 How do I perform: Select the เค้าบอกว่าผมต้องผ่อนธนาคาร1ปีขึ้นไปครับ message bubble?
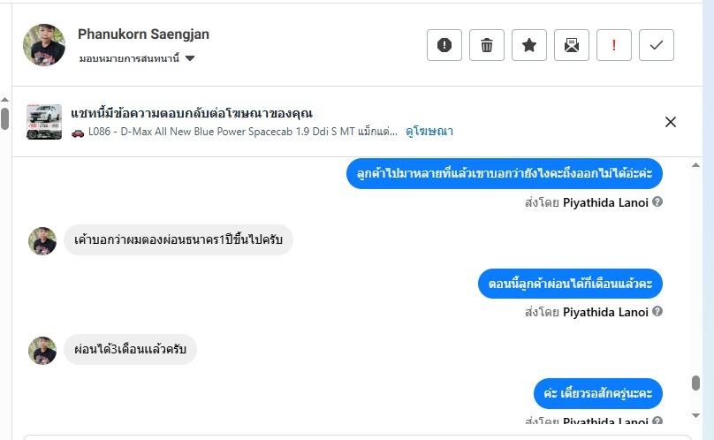(178, 240)
